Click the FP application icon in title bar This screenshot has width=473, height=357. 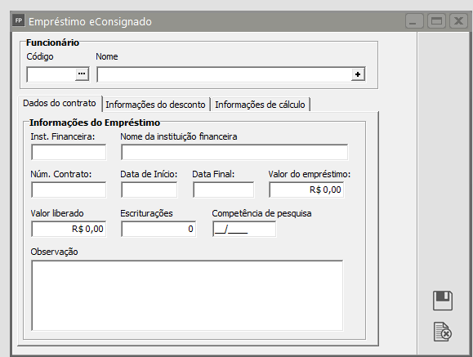coord(19,20)
